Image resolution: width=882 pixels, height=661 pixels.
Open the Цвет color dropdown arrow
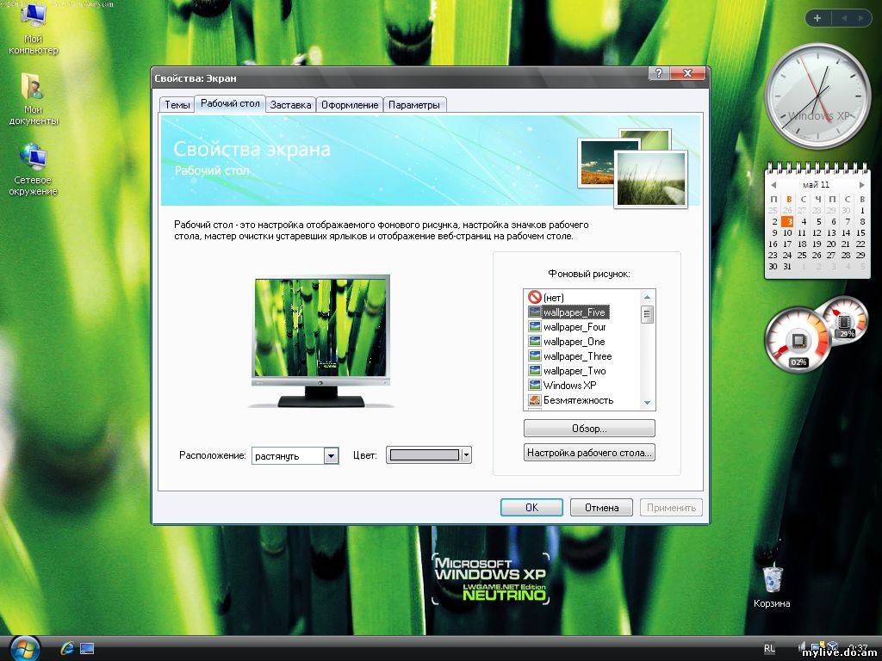466,455
